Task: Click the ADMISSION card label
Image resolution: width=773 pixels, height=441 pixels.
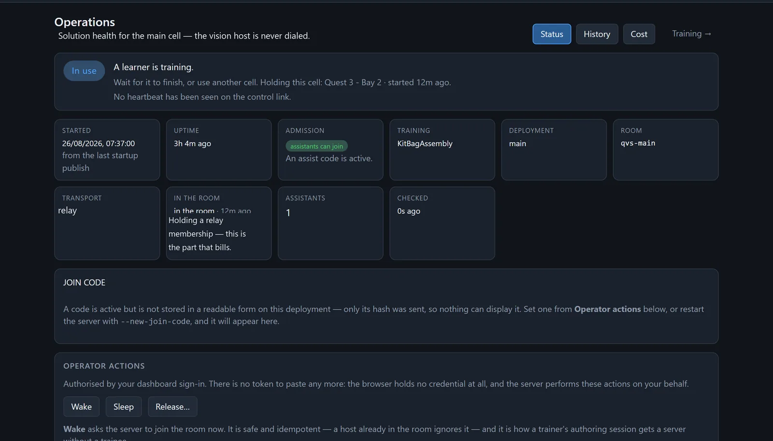Action: click(305, 131)
